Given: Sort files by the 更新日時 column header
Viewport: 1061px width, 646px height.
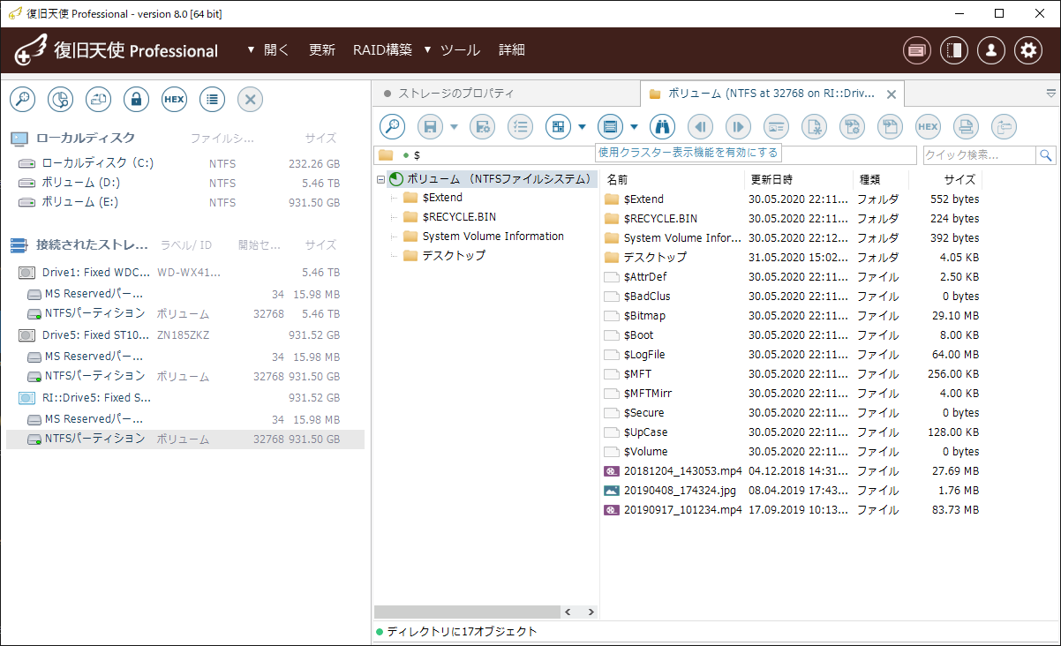Looking at the screenshot, I should click(x=771, y=179).
